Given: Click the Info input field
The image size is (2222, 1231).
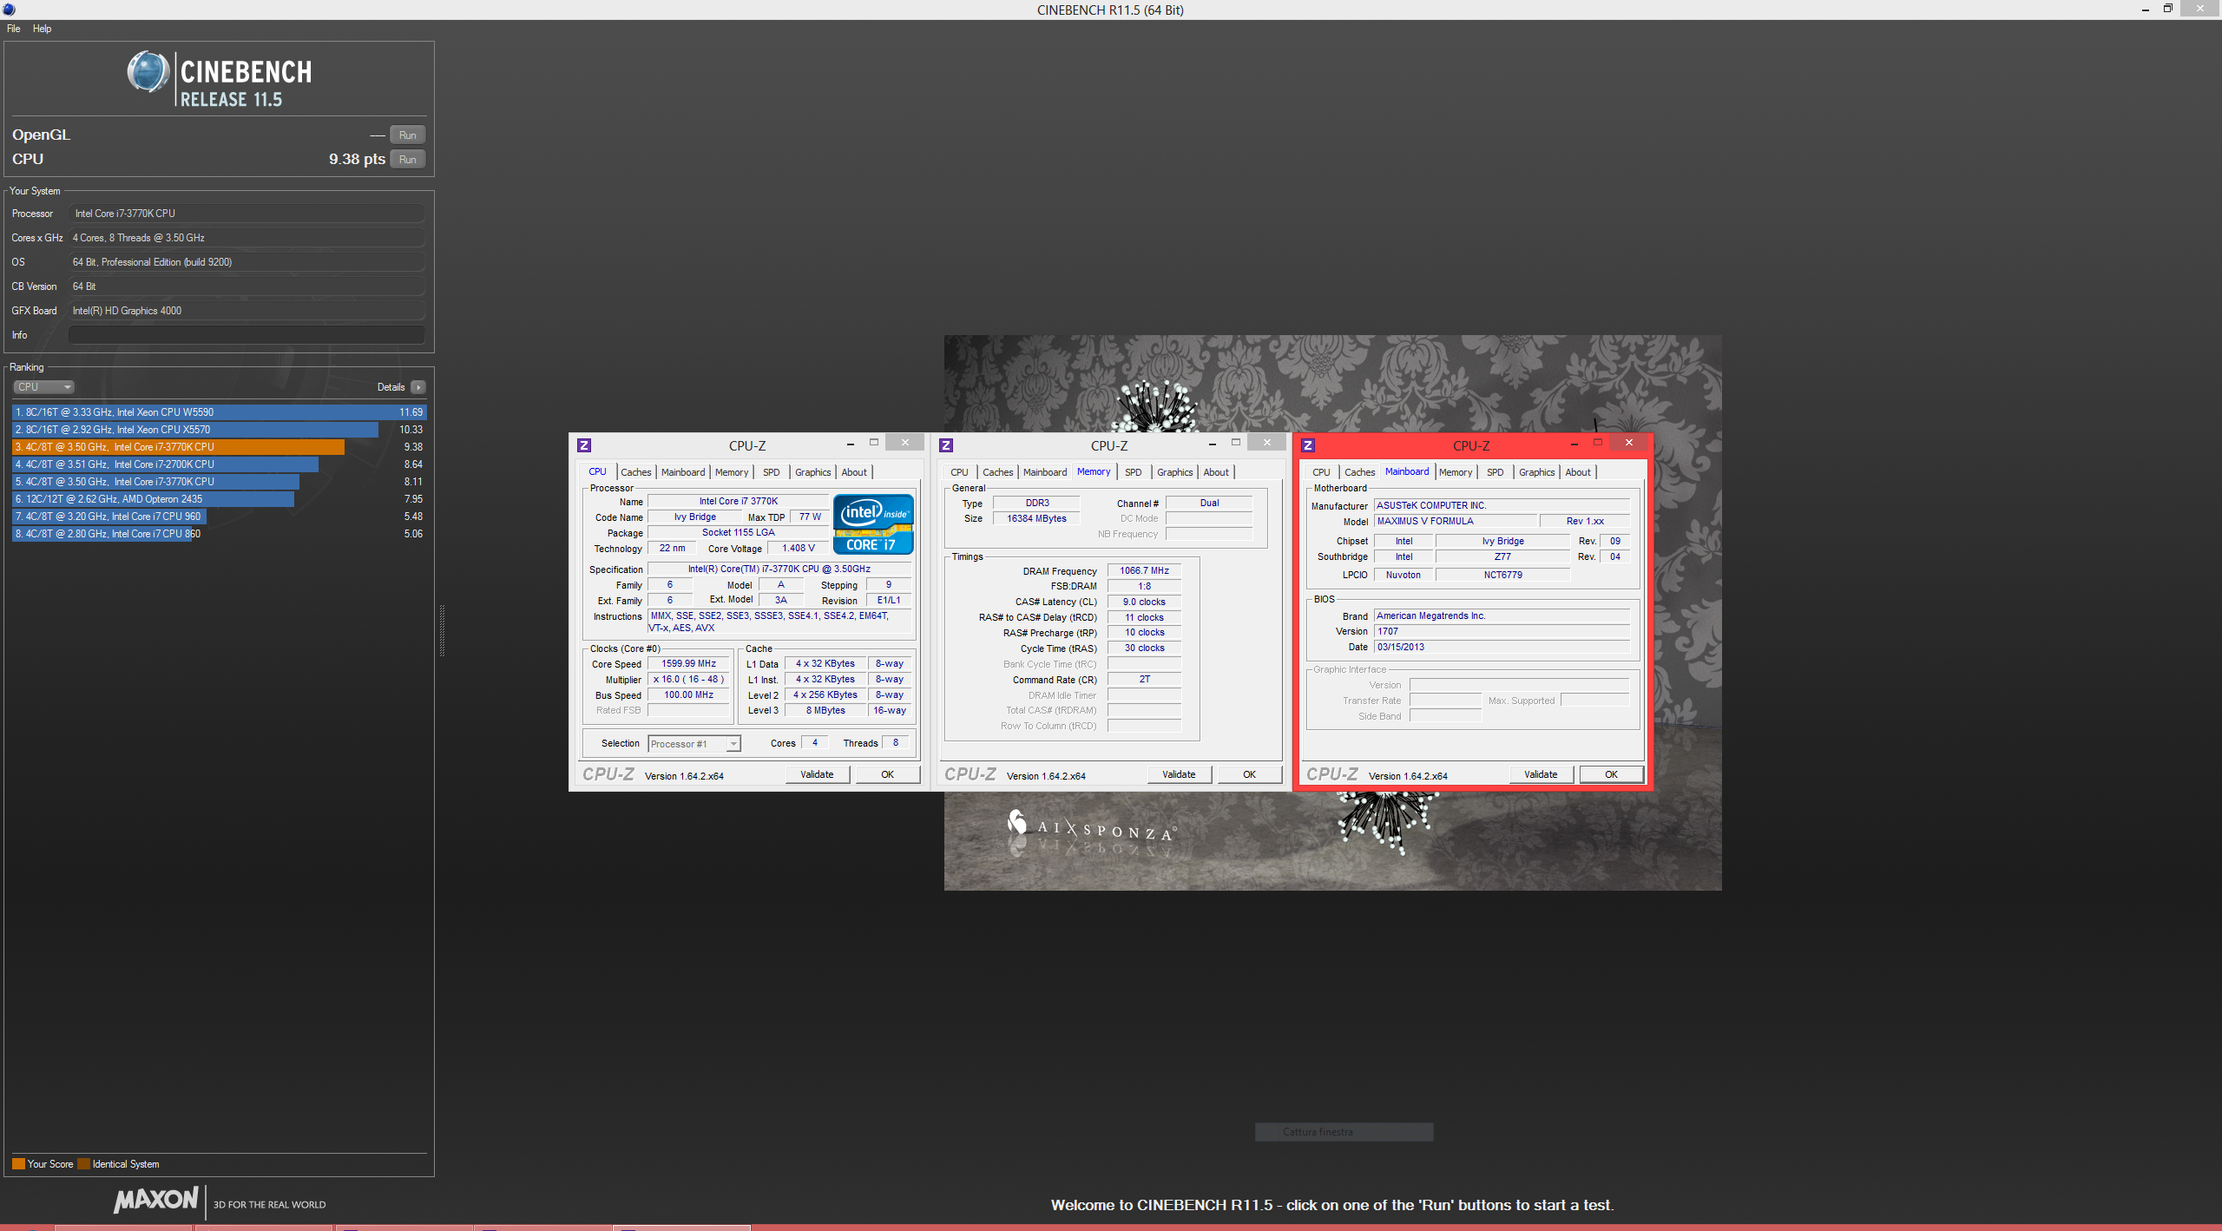Looking at the screenshot, I should tap(247, 335).
